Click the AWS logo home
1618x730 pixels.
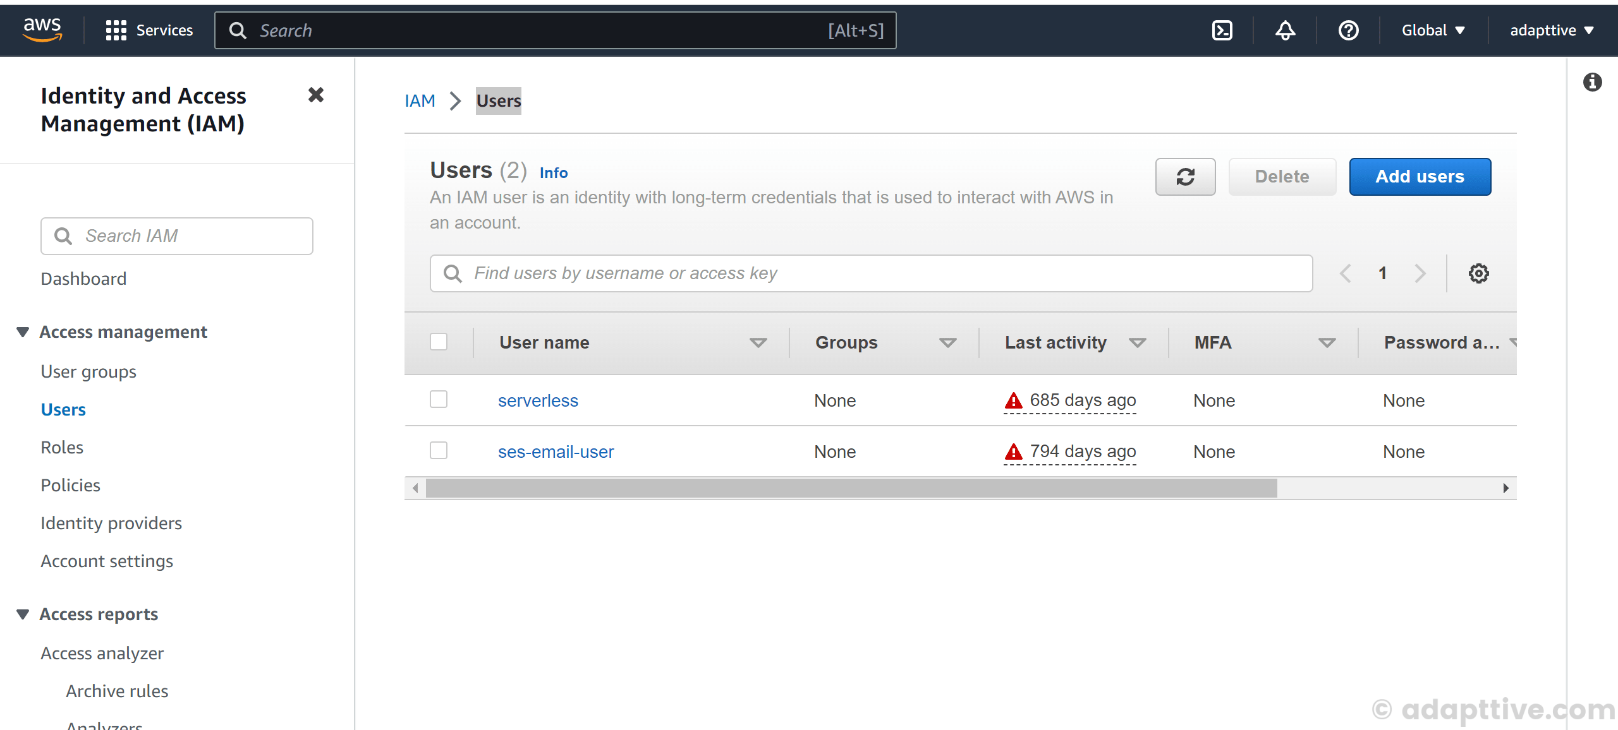(42, 29)
